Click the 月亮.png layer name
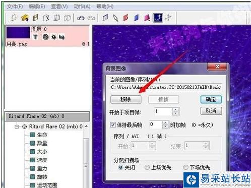The height and width of the screenshot is (188, 251). click(x=16, y=44)
